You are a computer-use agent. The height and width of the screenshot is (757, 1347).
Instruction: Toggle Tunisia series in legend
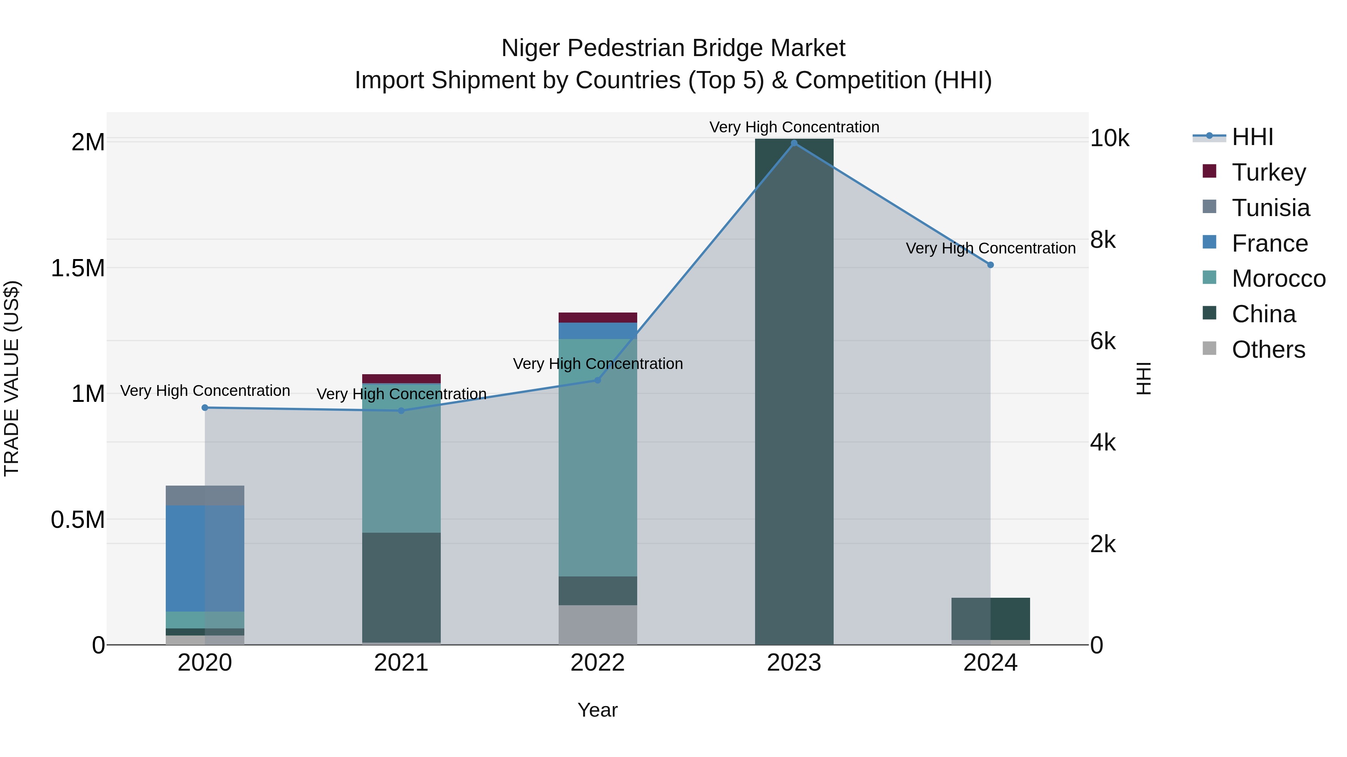(x=1255, y=208)
